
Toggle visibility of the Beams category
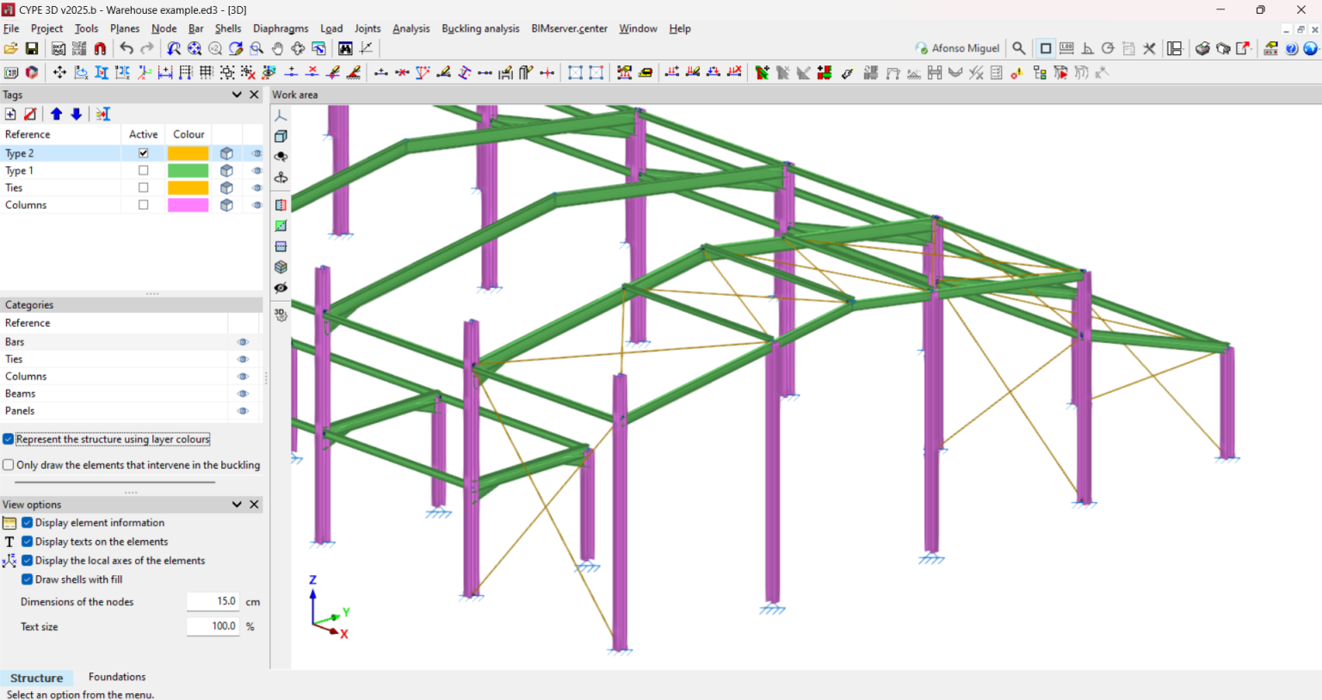pyautogui.click(x=243, y=393)
